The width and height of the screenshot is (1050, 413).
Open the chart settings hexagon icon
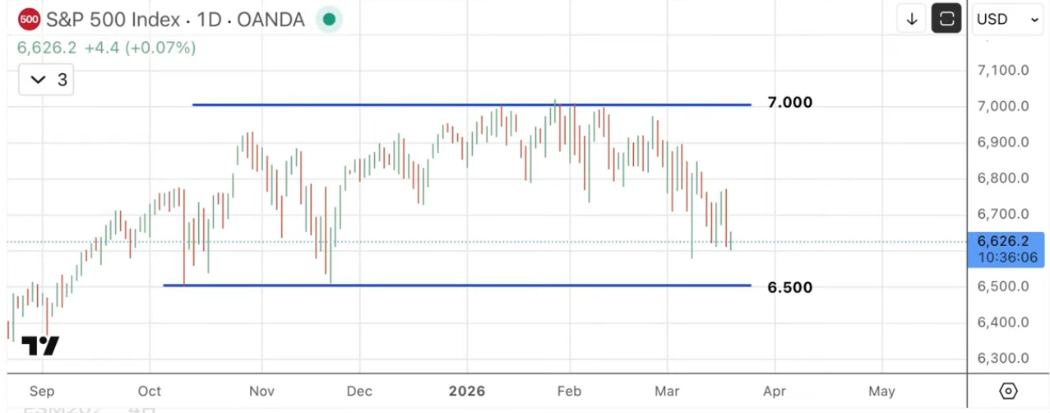1008,391
